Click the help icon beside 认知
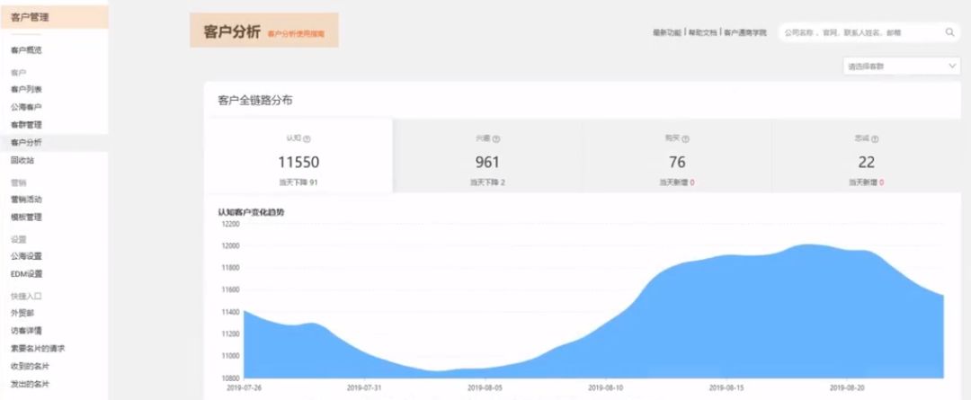This screenshot has height=400, width=971. [307, 139]
